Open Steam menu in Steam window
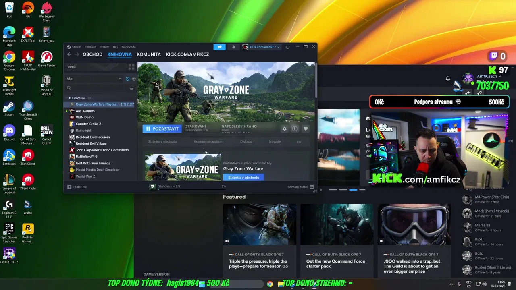516x290 pixels. click(x=77, y=47)
